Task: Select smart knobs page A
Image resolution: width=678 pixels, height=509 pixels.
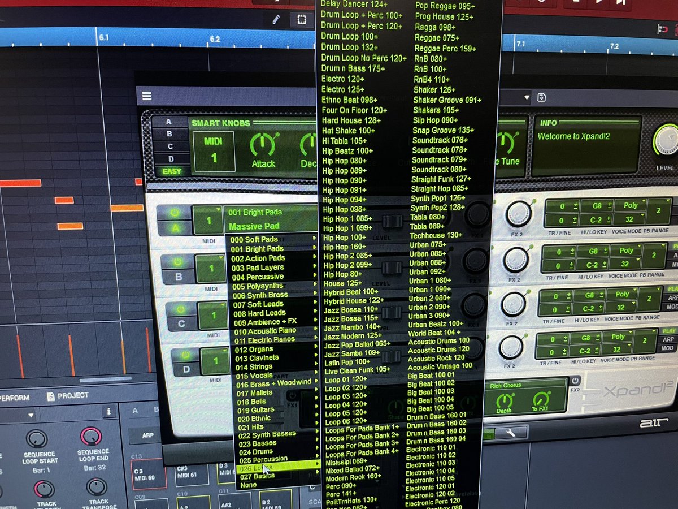Action: coord(169,122)
